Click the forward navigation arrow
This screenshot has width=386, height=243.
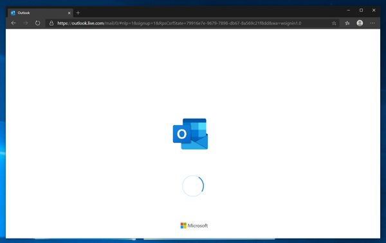point(26,23)
